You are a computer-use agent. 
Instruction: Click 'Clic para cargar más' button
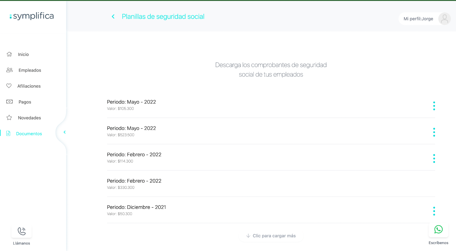pyautogui.click(x=271, y=236)
